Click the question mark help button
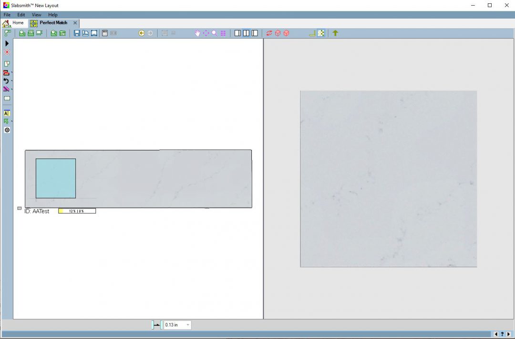 point(502,334)
